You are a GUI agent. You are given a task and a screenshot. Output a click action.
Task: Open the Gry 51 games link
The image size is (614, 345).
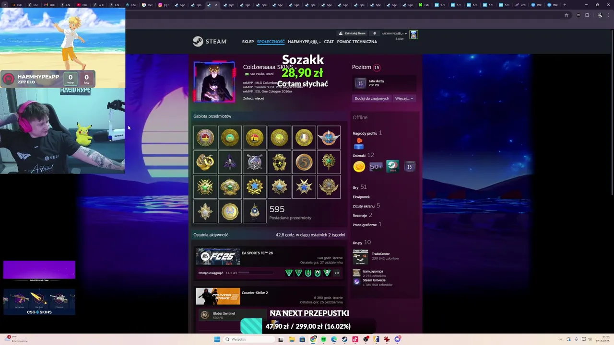click(359, 187)
